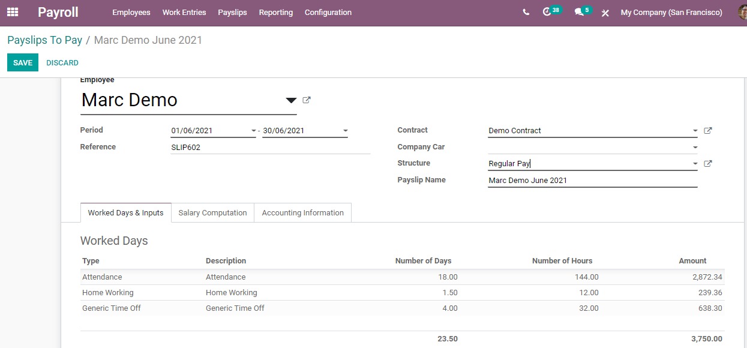Open external link icon beside Regular Pay structure
The image size is (747, 348).
708,163
